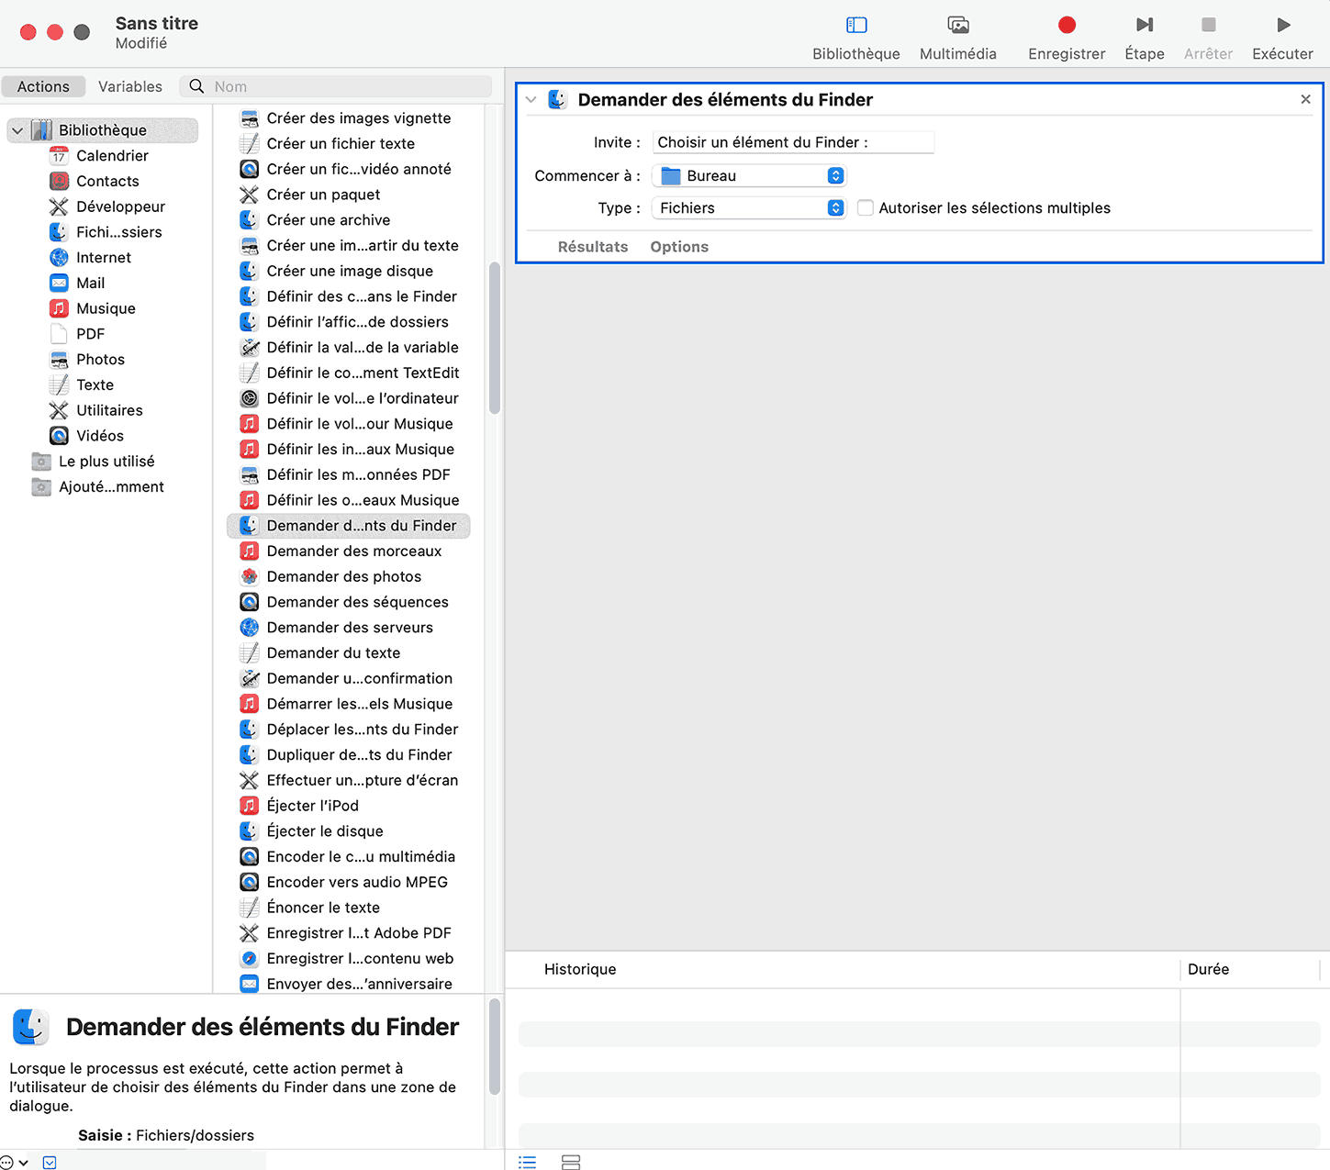
Task: Open the Le plus utilisé smart folder
Action: 106,462
